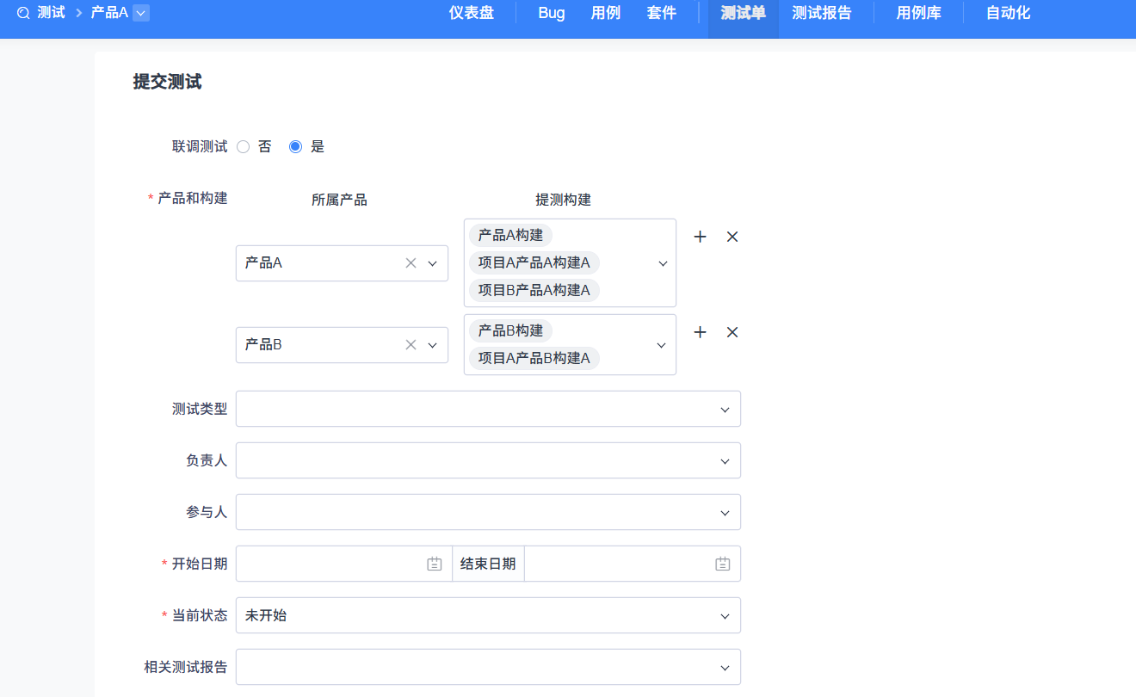Viewport: 1136px width, 697px height.
Task: Remove the 产品A row with X icon
Action: (732, 237)
